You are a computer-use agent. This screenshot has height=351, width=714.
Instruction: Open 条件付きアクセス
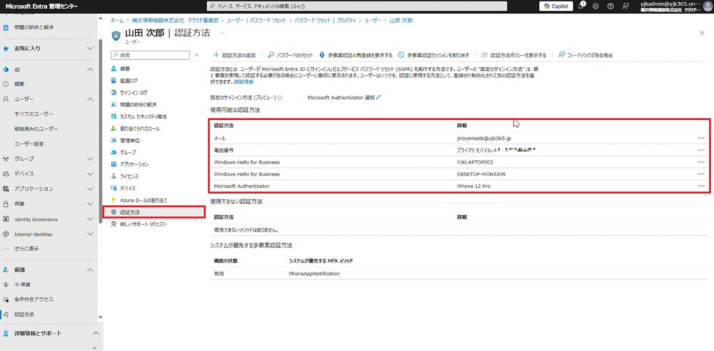(x=33, y=299)
